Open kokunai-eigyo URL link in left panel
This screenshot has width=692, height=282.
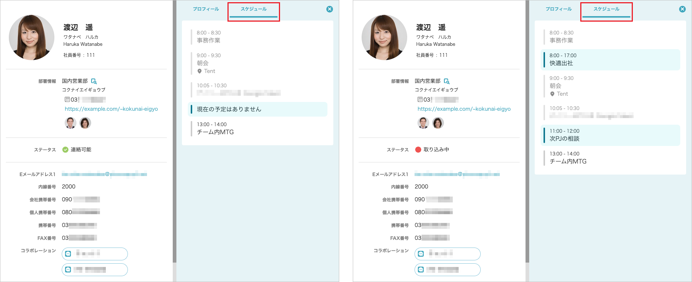111,109
